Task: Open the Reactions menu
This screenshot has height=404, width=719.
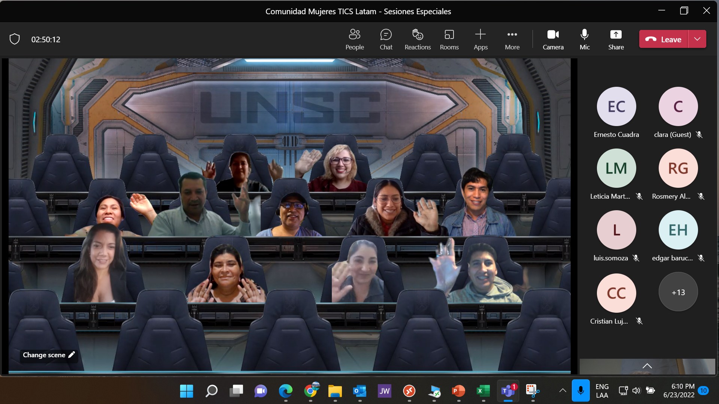Action: [418, 39]
